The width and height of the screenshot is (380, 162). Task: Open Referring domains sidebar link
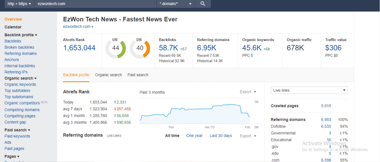click(x=21, y=53)
